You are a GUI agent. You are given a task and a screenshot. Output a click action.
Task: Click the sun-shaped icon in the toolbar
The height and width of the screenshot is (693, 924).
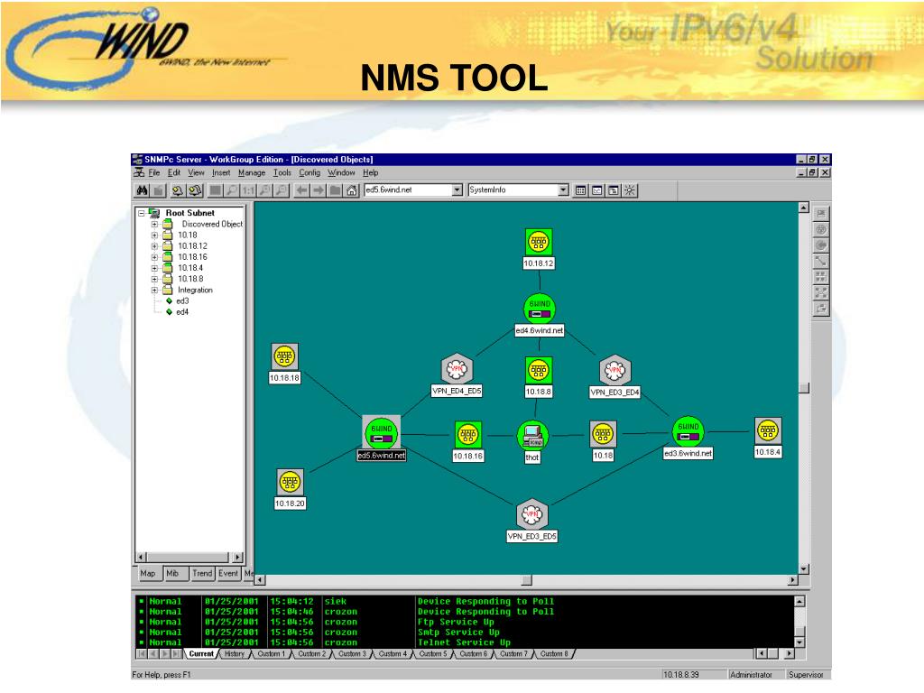tap(630, 190)
